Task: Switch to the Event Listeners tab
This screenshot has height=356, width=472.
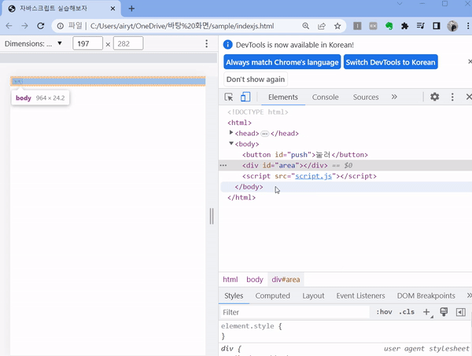Action: [x=360, y=295]
